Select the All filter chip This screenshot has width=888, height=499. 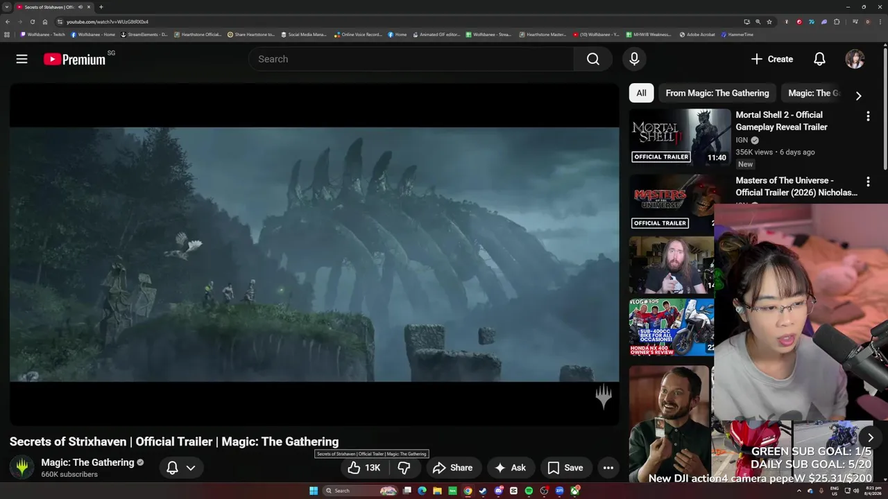click(x=641, y=93)
